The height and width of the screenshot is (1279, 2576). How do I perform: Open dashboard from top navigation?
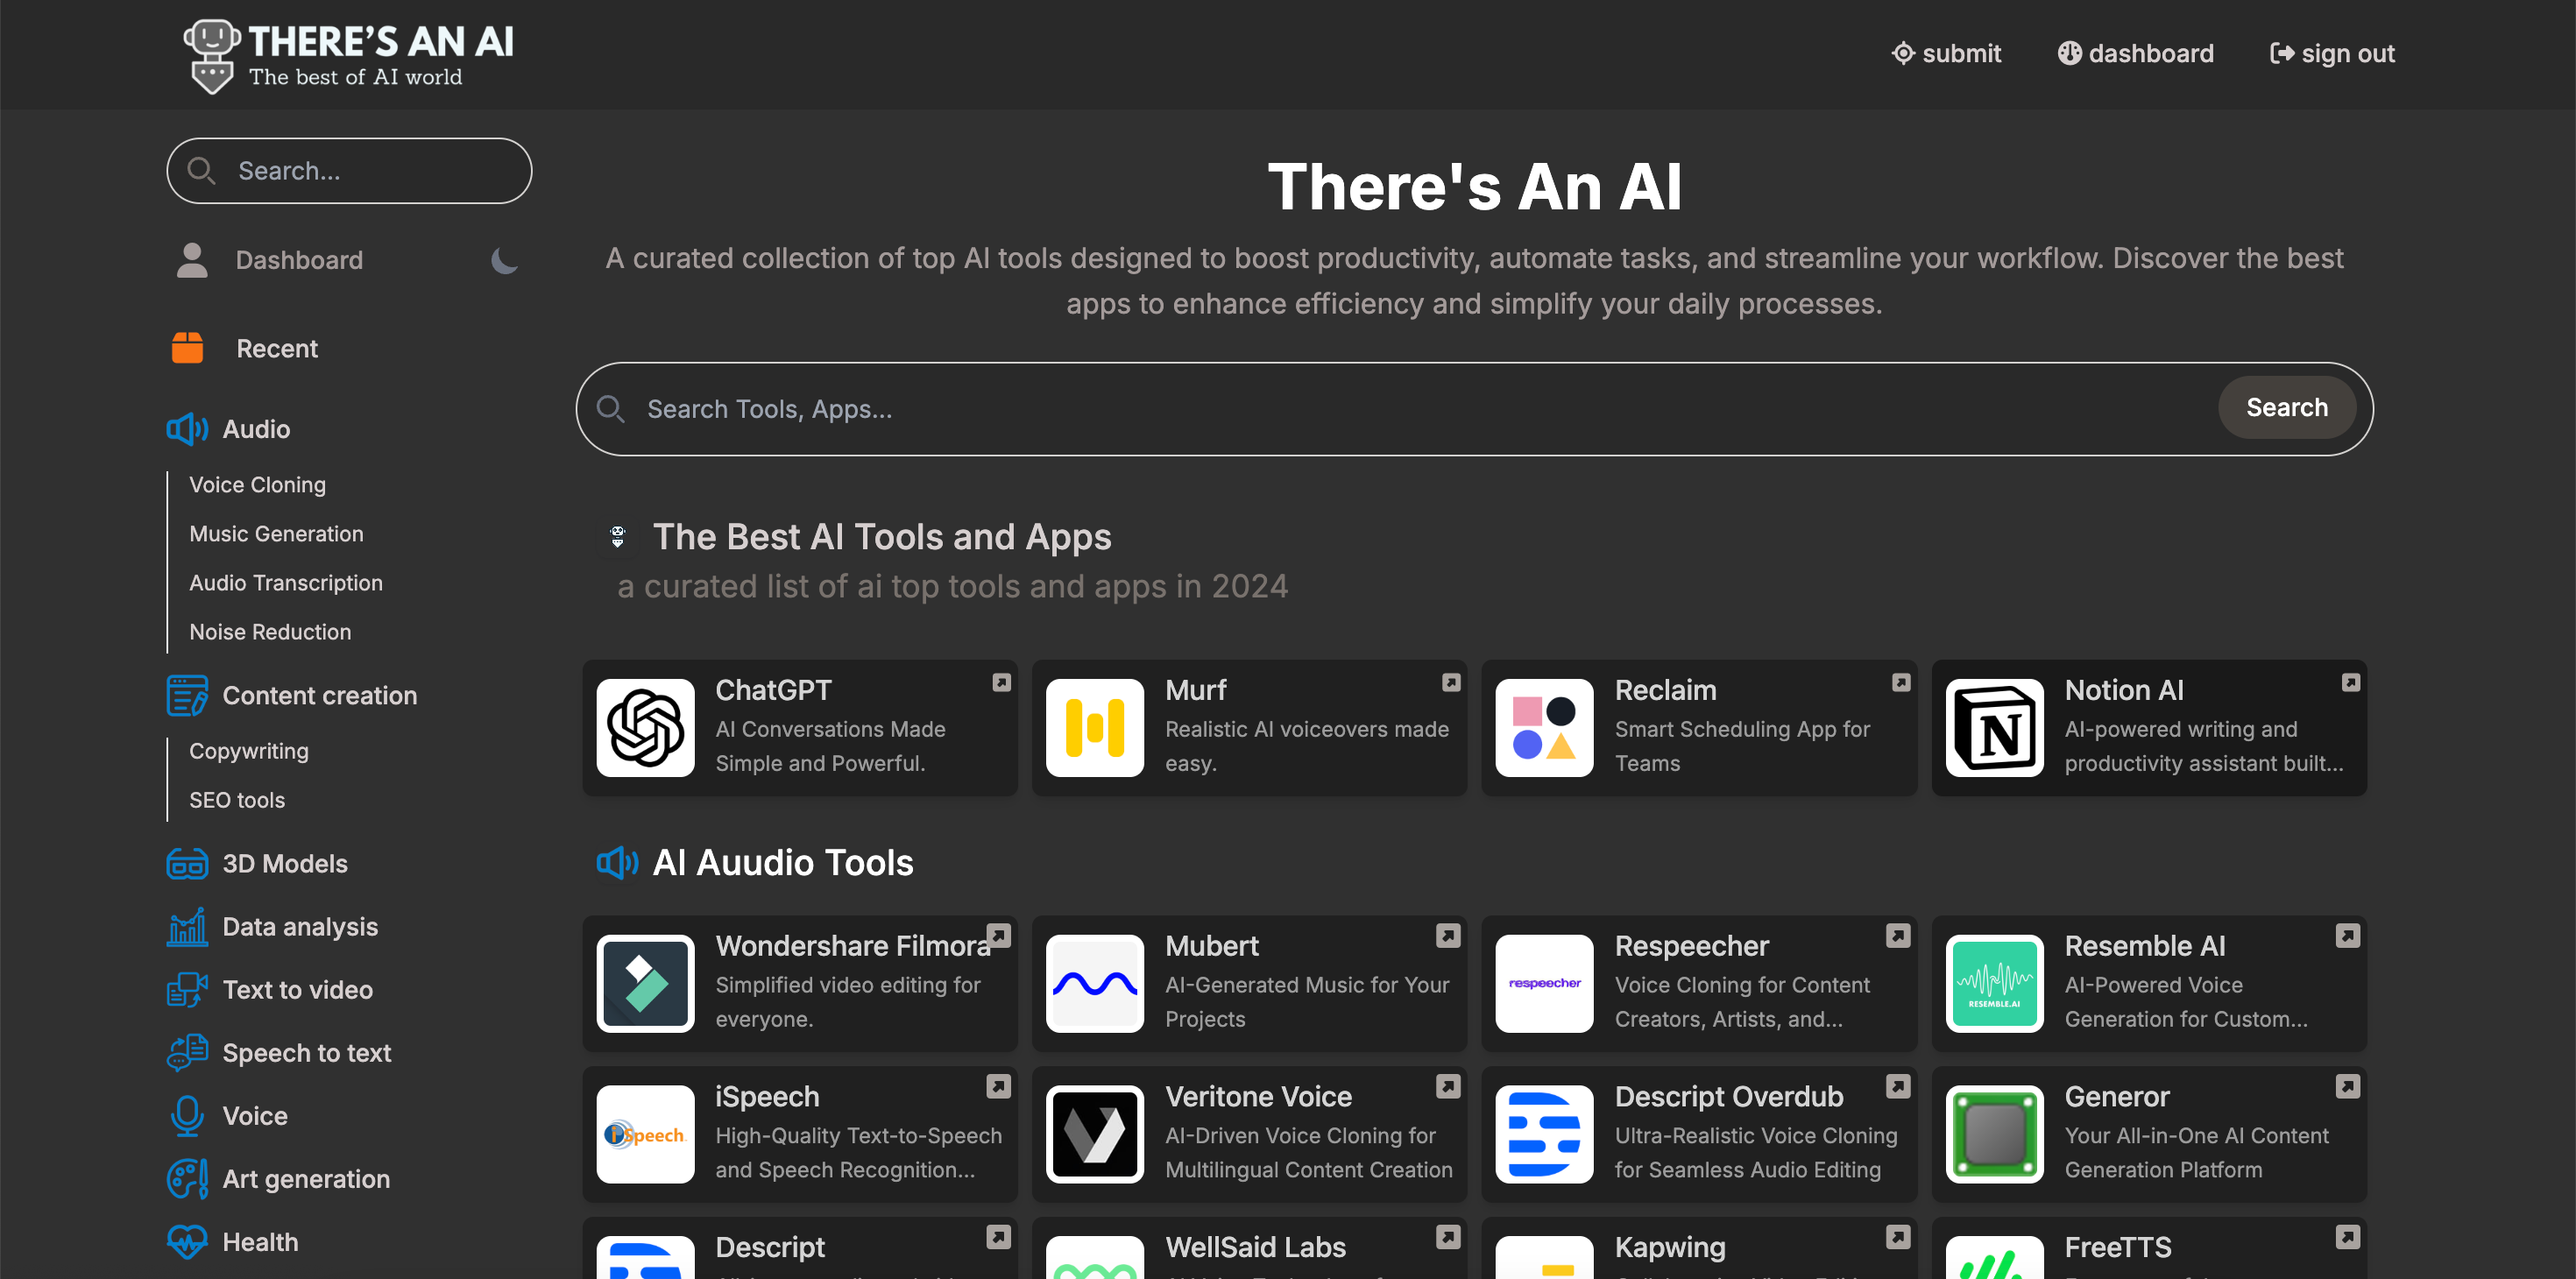click(x=2136, y=53)
